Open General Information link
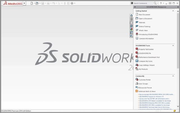 pos(147,38)
